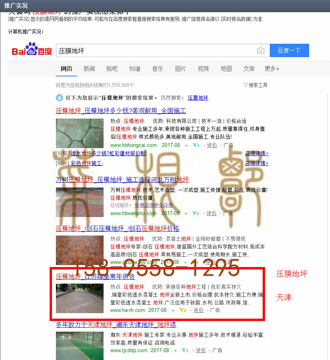Screen dimensions: 330x360
Task: Click the 计算机推广实况 heading text
Action: 26,32
